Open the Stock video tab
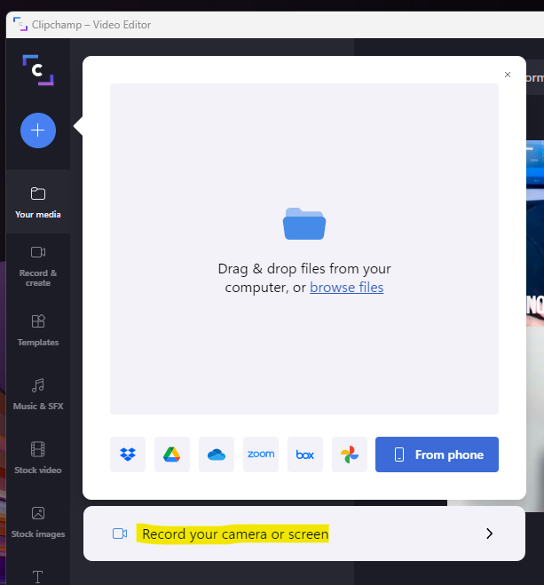544x585 pixels. pos(38,458)
